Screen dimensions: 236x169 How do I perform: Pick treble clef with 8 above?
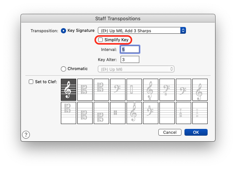coord(134,113)
